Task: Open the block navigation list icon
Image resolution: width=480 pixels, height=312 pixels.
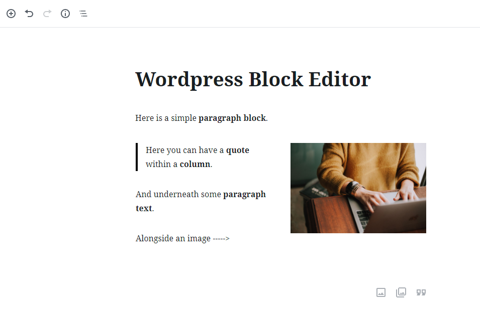Action: [83, 14]
